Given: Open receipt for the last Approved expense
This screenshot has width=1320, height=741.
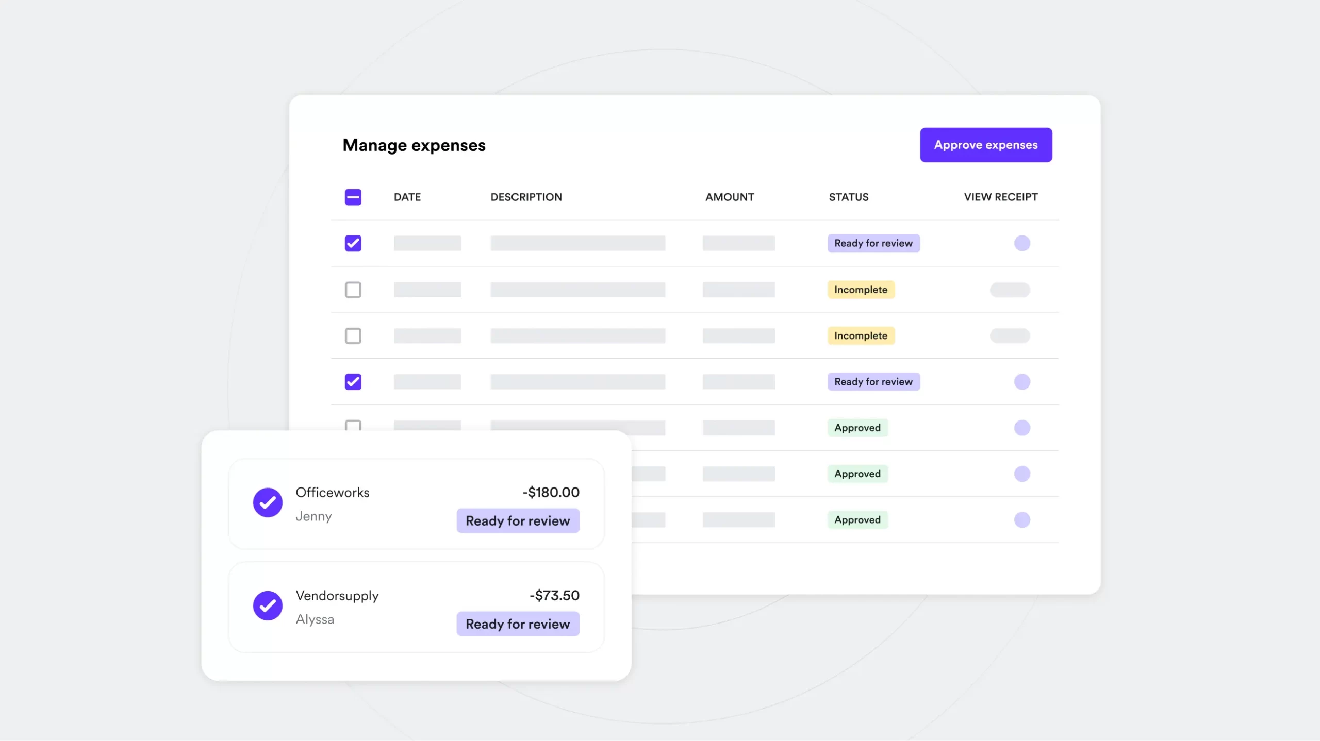Looking at the screenshot, I should coord(1023,520).
